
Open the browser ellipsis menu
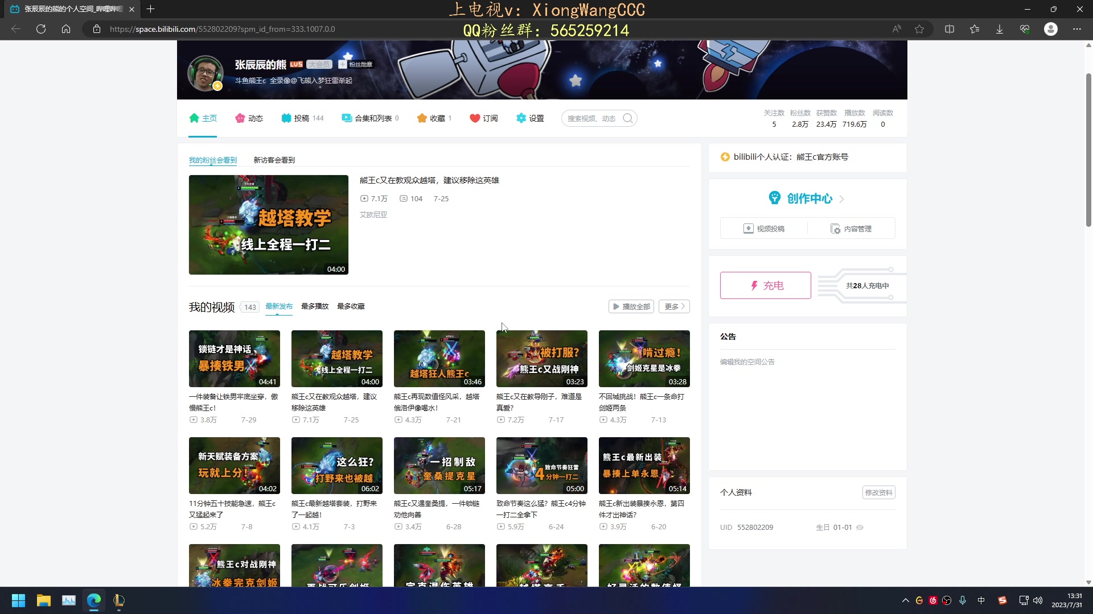(x=1076, y=28)
